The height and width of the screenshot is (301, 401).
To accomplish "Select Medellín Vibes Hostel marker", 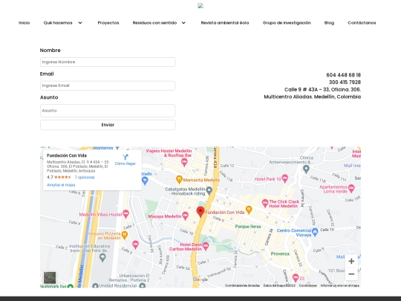I will point(125,213).
